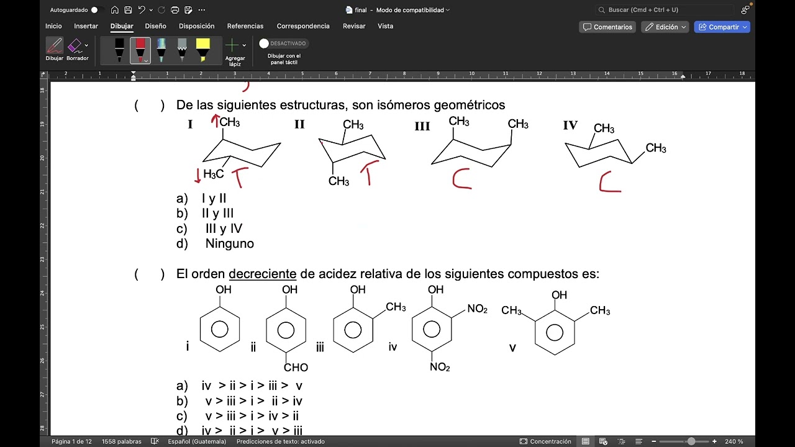Open the quick access more options ellipsis
This screenshot has width=795, height=447.
202,10
